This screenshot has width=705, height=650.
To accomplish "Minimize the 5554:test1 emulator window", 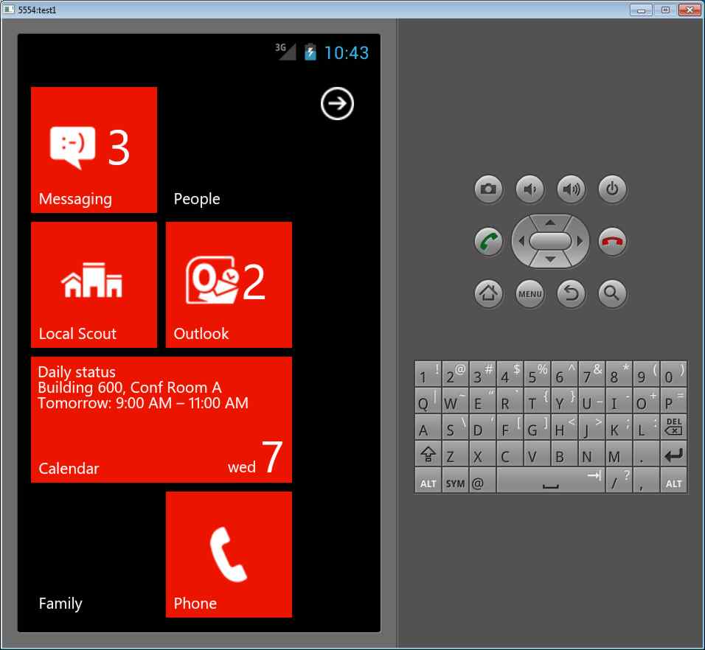I will coord(641,10).
